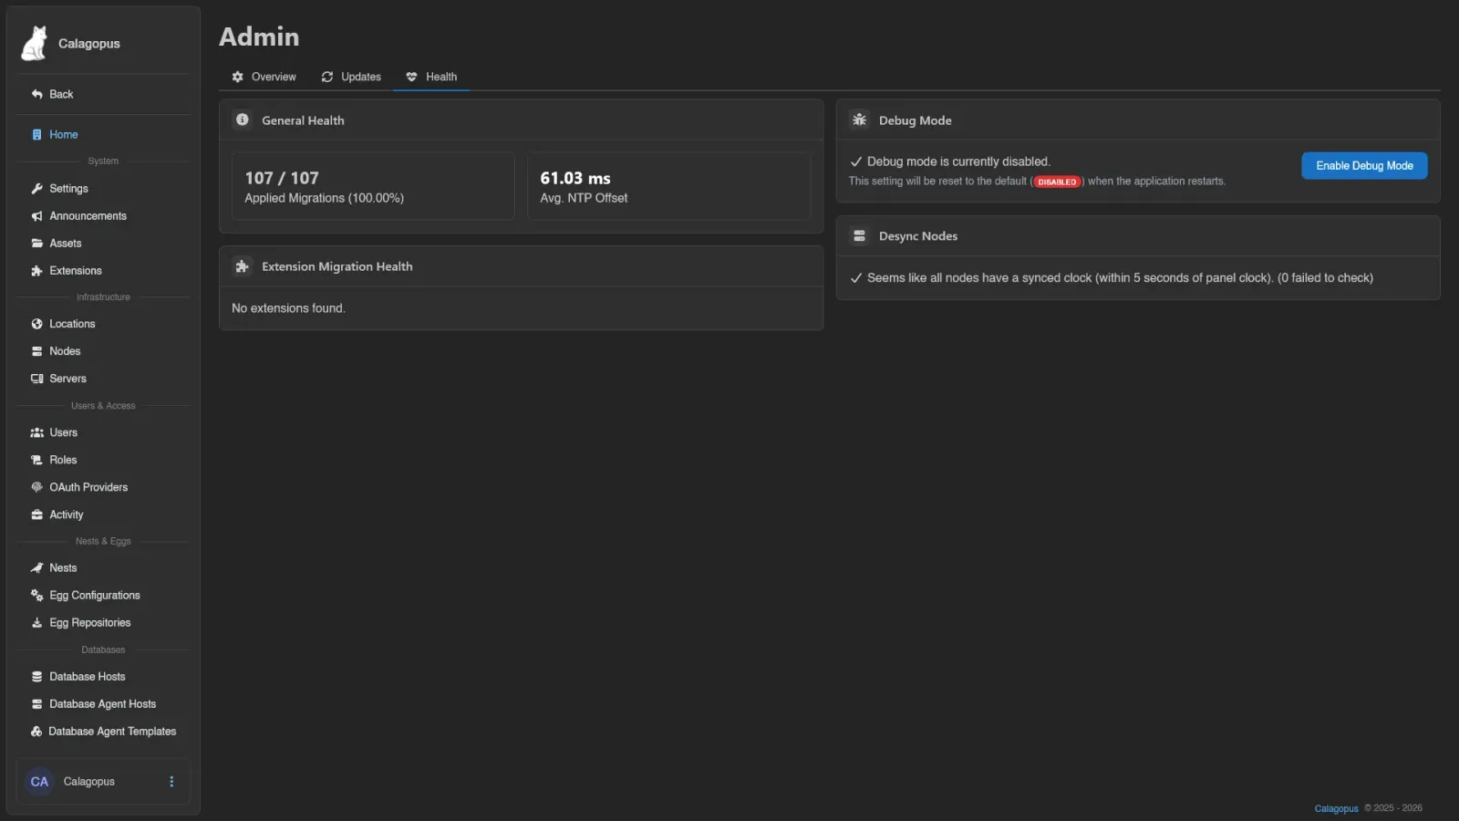Click the Database Agent Templates cubes icon
The image size is (1459, 821).
click(x=36, y=732)
